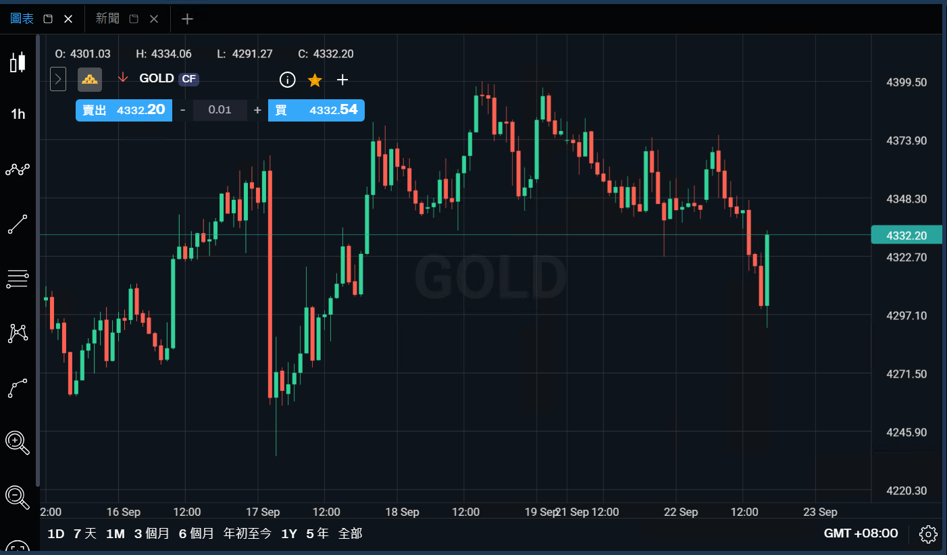This screenshot has height=555, width=947.
Task: Open the GMT +08:00 timezone selector
Action: (x=861, y=533)
